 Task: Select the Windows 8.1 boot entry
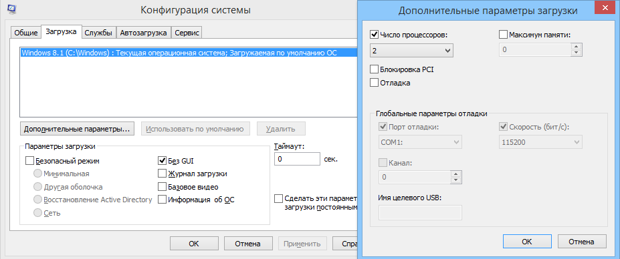click(x=189, y=53)
